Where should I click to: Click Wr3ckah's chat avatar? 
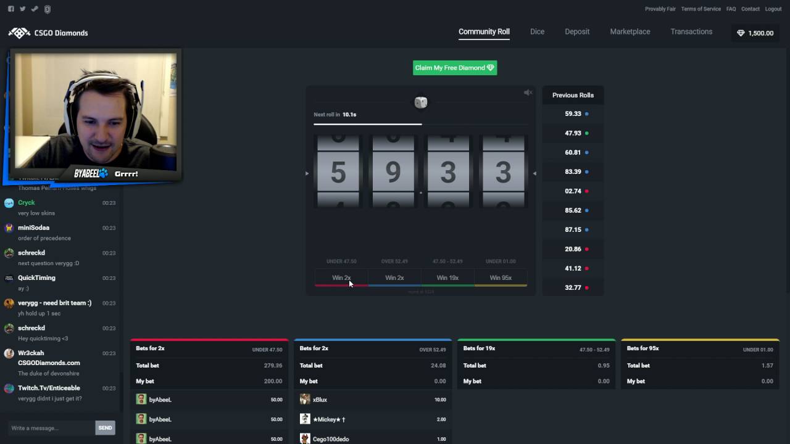click(x=9, y=353)
